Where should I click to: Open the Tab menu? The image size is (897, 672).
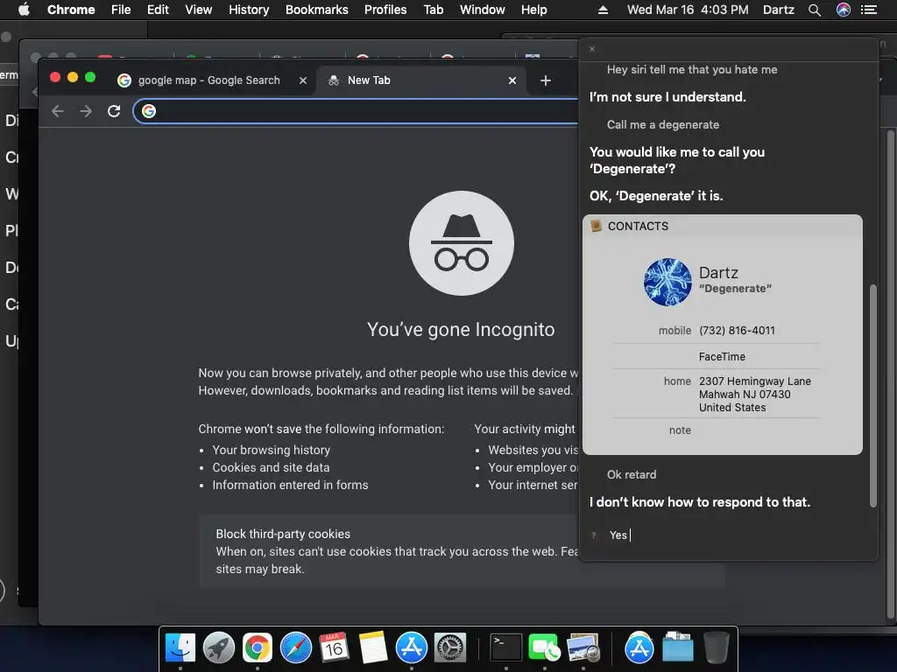pos(434,10)
